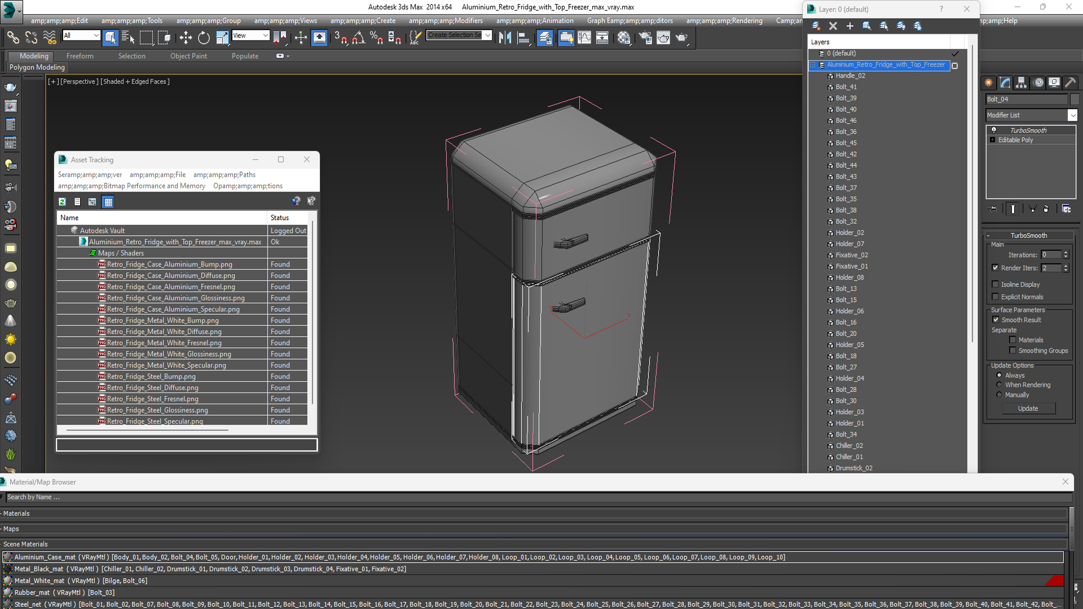This screenshot has height=609, width=1083.
Task: Refresh Asset Tracking list icon
Action: tap(62, 201)
